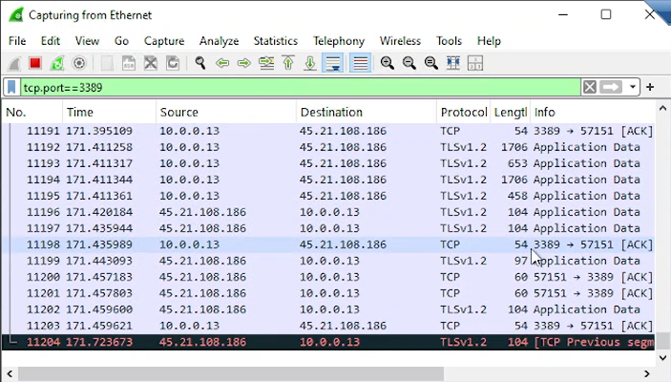This screenshot has height=382, width=671.
Task: Open the Go menu
Action: [x=121, y=41]
